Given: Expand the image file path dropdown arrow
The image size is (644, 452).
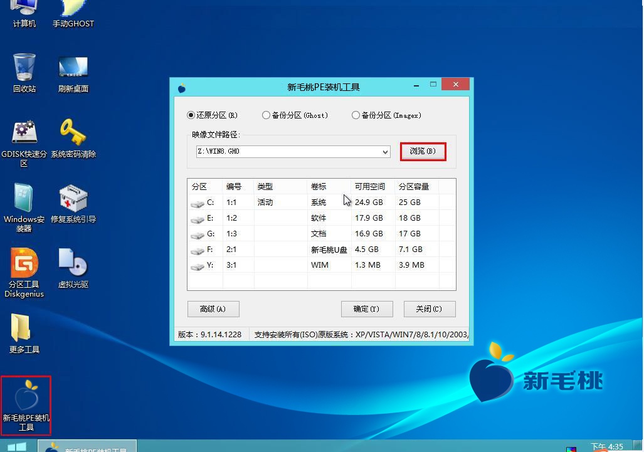Looking at the screenshot, I should [385, 152].
